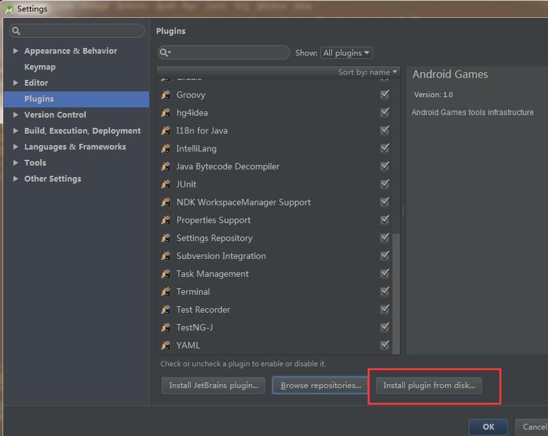Click the hg4idea plugin icon
The image size is (548, 436).
tap(166, 113)
